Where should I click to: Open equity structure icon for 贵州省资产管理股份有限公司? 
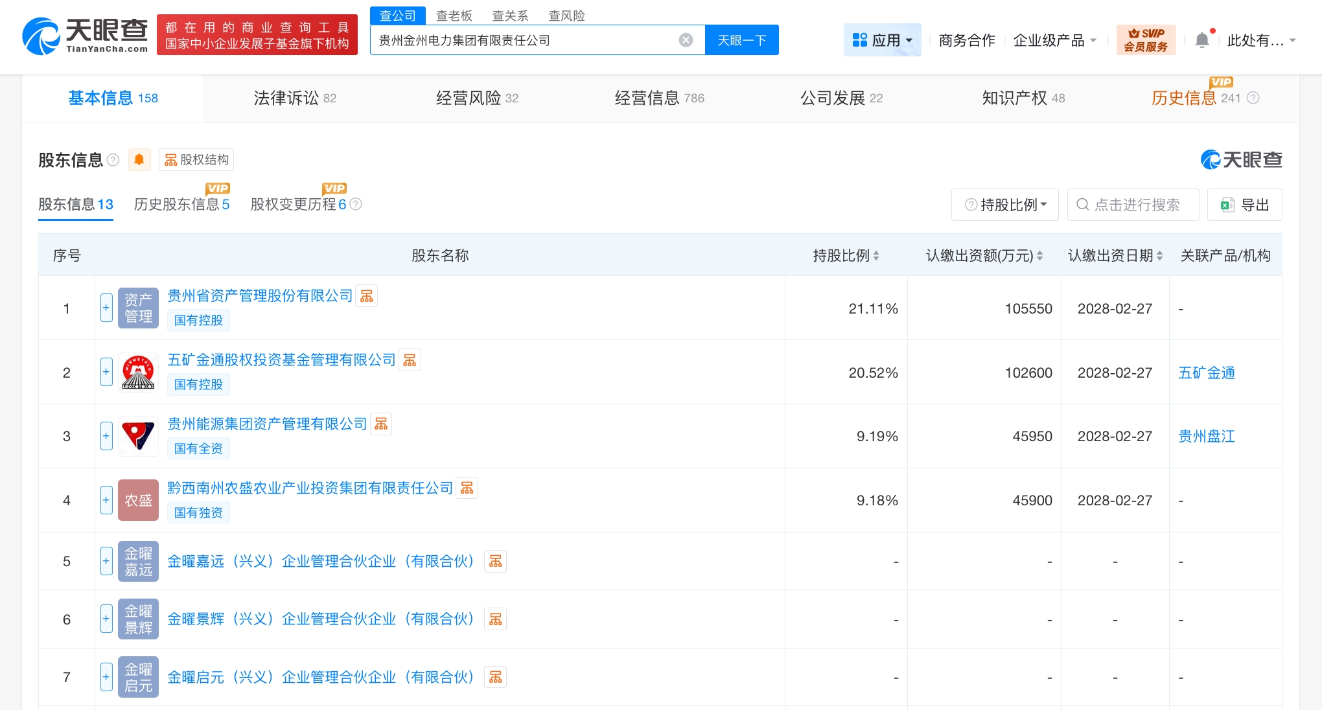click(x=366, y=296)
